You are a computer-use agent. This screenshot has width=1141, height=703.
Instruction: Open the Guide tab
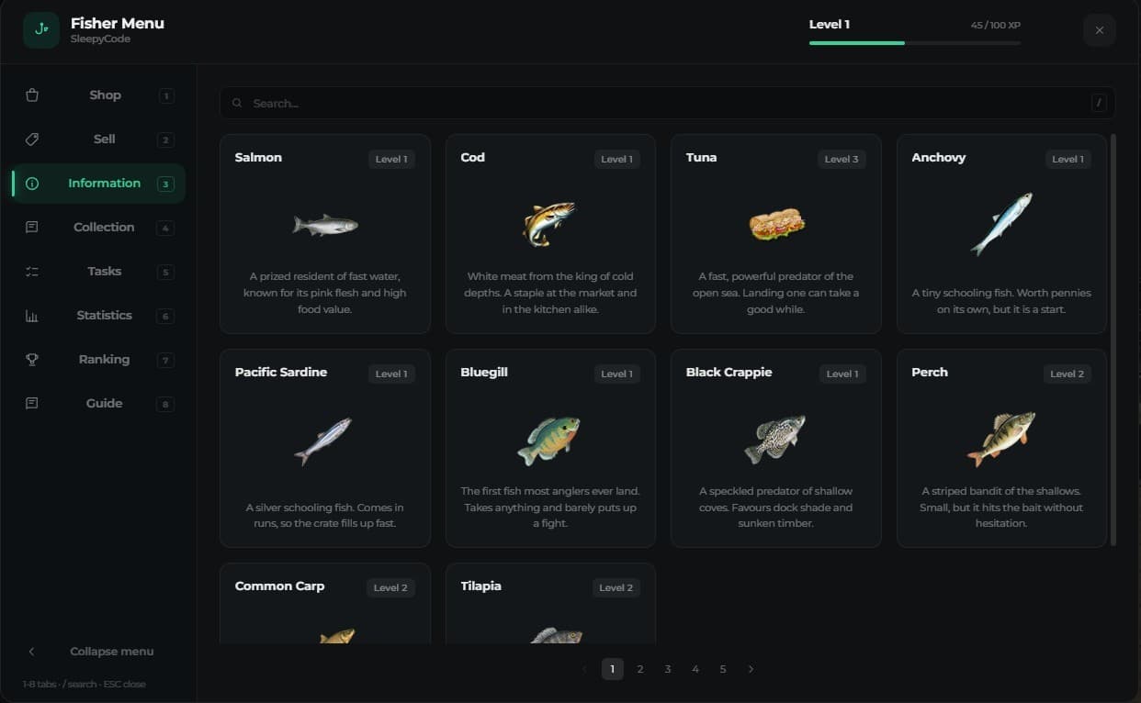tap(98, 404)
